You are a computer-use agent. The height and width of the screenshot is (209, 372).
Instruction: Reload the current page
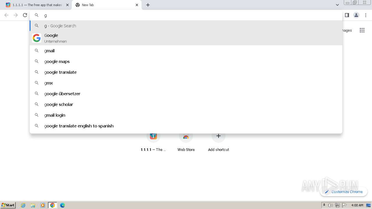pos(25,15)
